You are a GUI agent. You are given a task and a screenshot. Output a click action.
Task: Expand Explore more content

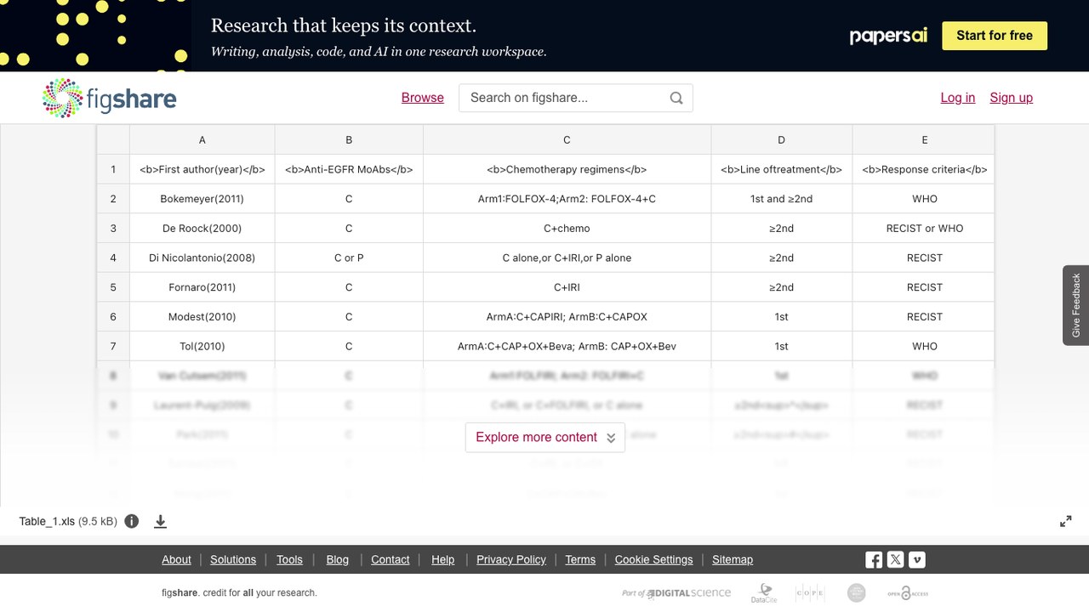click(545, 437)
